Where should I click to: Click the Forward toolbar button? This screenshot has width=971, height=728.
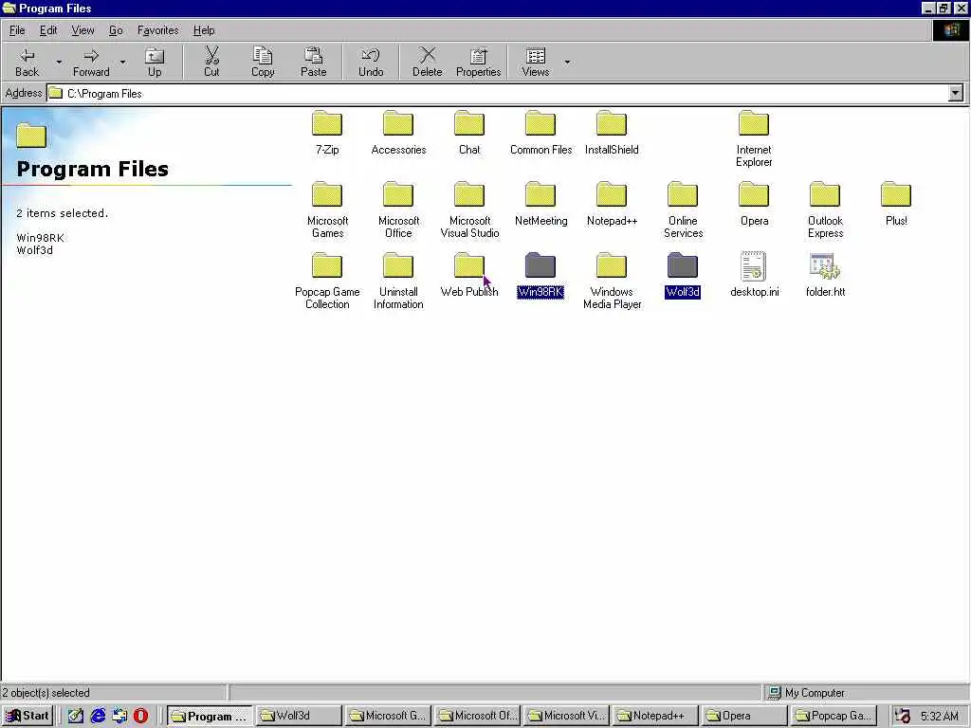click(x=91, y=62)
